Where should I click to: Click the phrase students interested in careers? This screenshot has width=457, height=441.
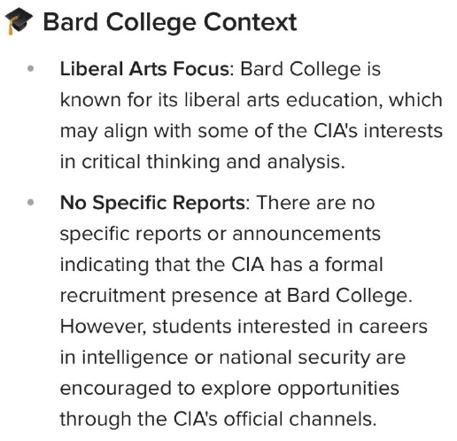click(290, 327)
